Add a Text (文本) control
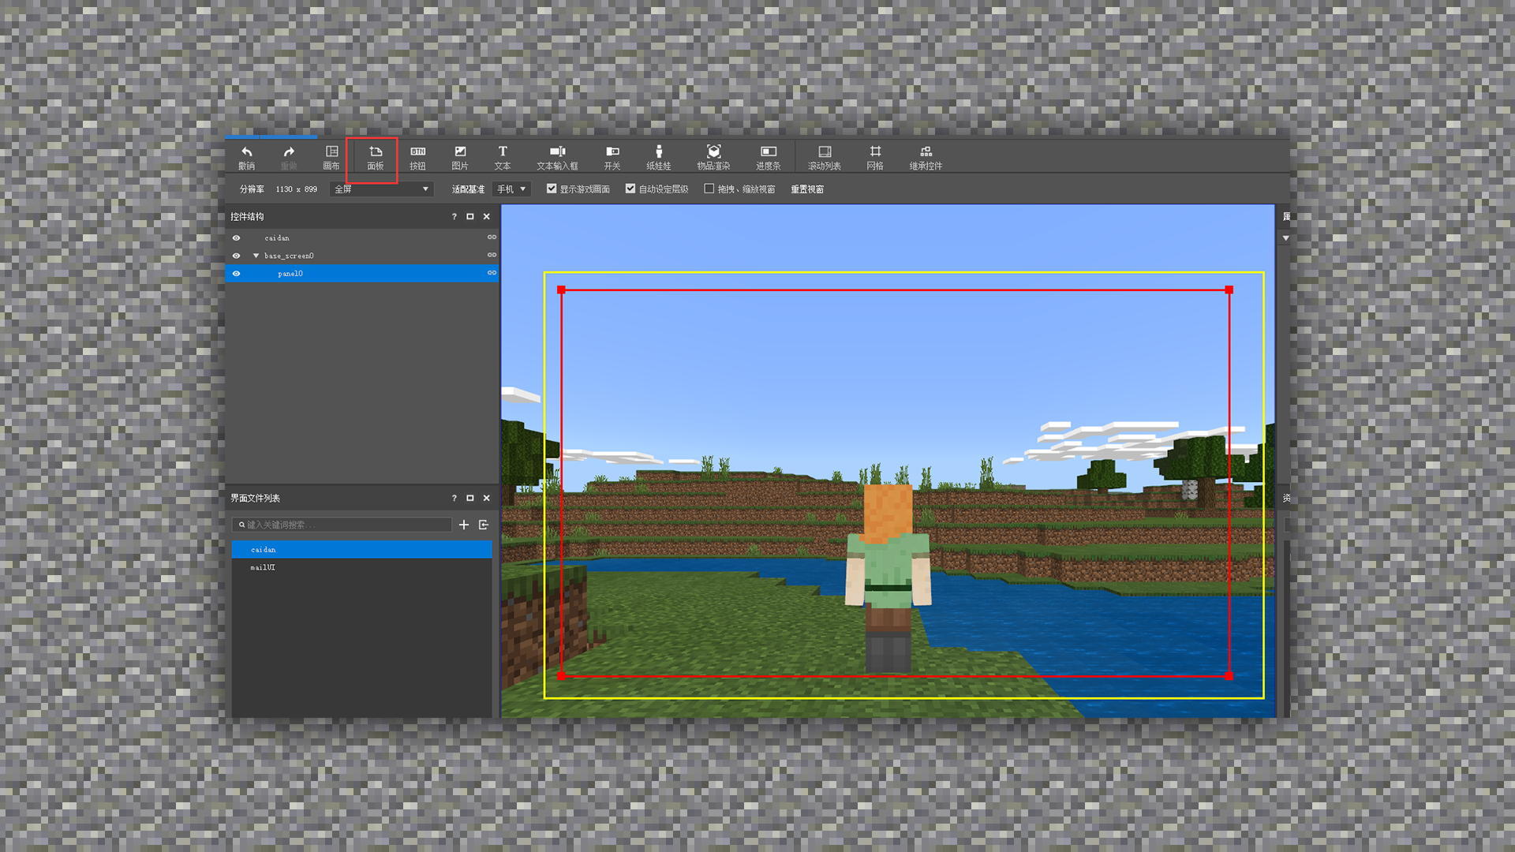Viewport: 1515px width, 852px height. (x=503, y=157)
